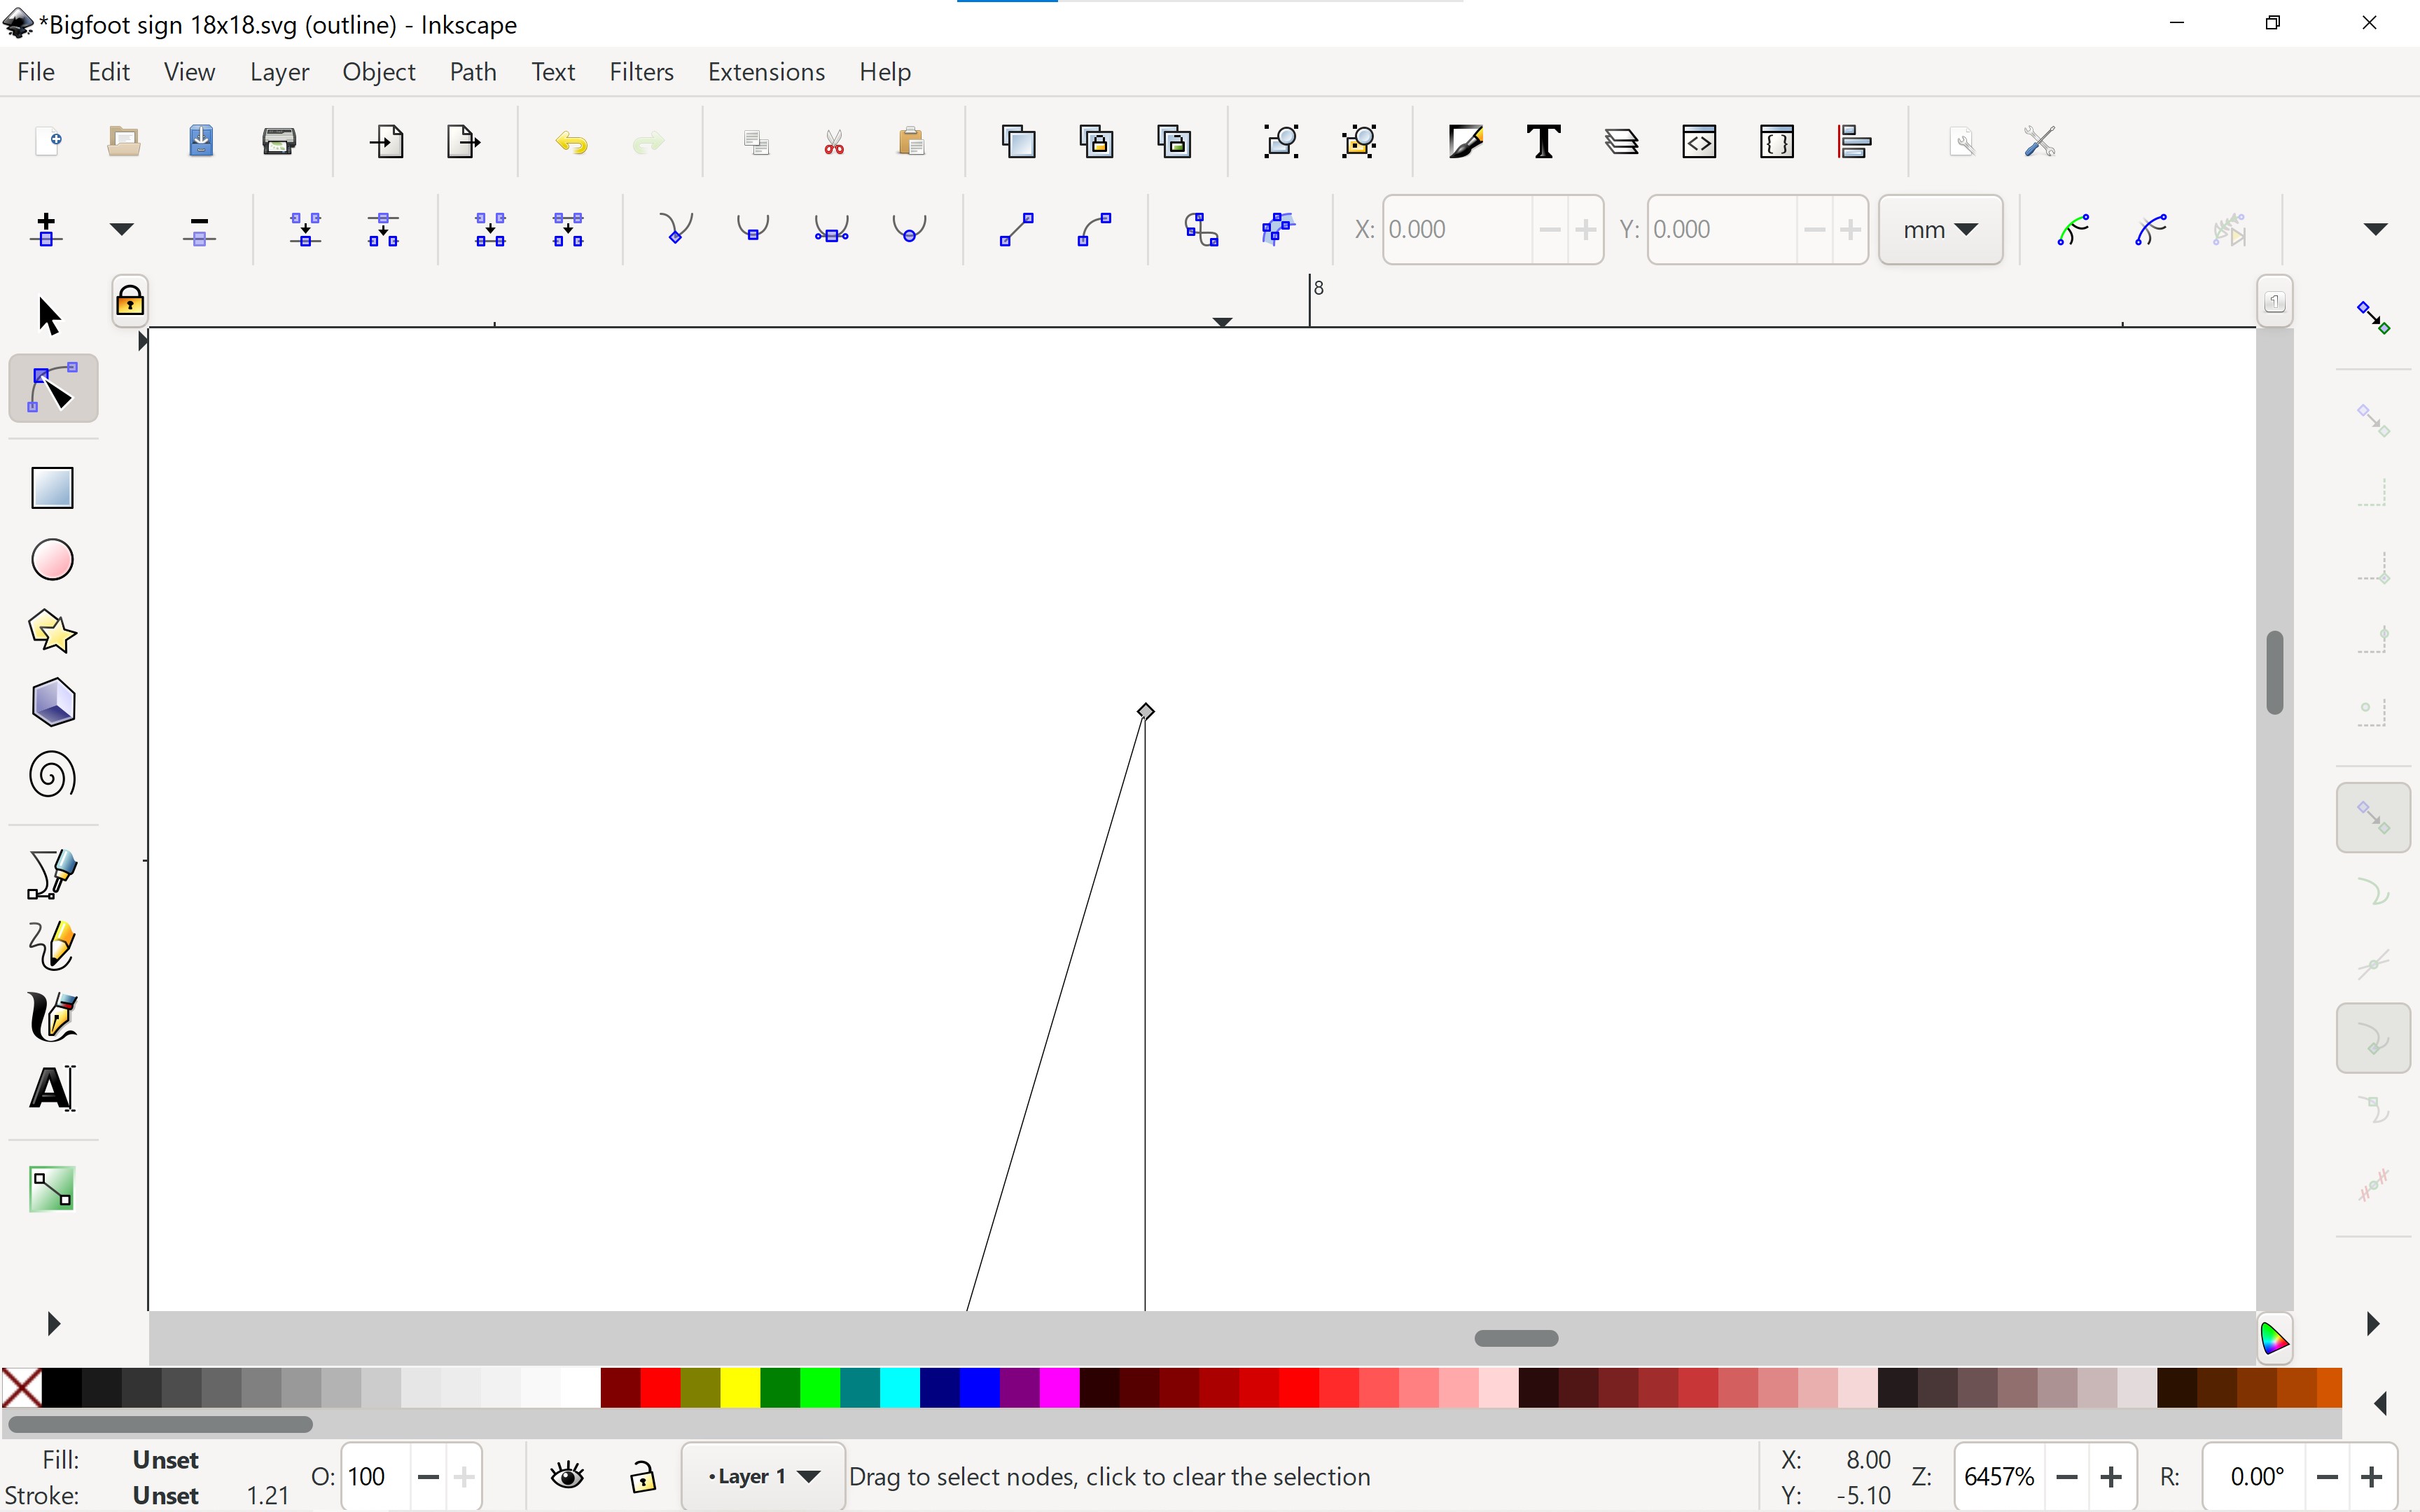Open the Layer 1 selector dropdown
Image resolution: width=2420 pixels, height=1512 pixels.
point(764,1476)
